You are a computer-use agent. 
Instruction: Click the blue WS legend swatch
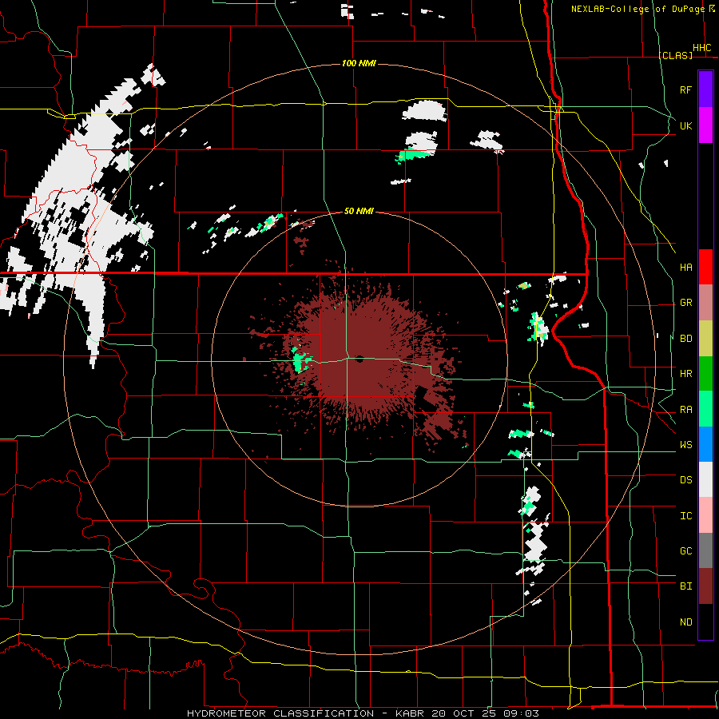[705, 444]
